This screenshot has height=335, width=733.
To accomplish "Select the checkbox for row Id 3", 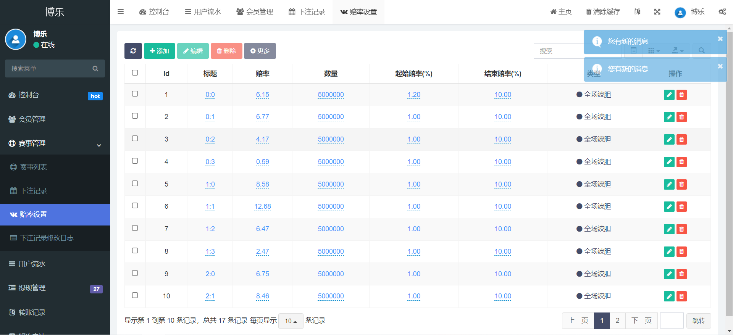I will (x=135, y=139).
